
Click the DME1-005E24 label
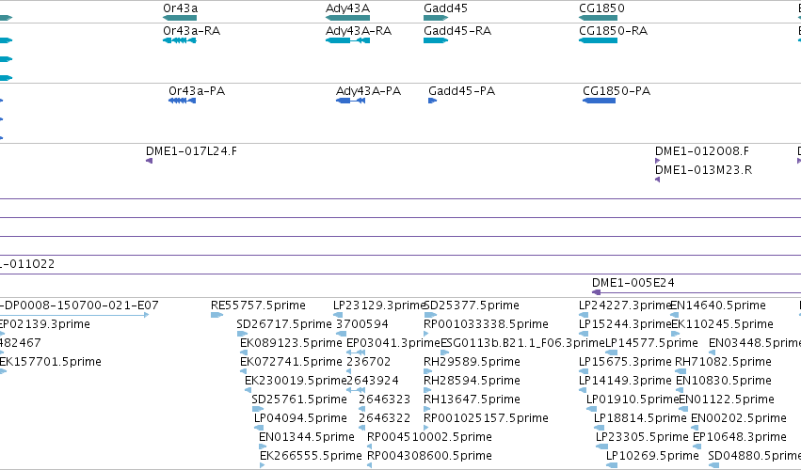pyautogui.click(x=633, y=283)
